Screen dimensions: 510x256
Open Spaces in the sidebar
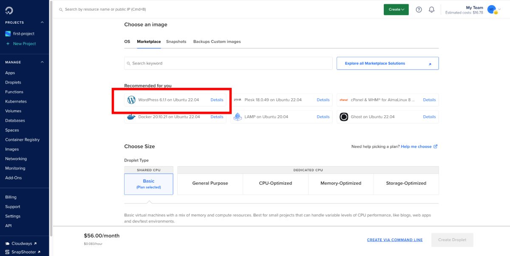[x=12, y=130]
